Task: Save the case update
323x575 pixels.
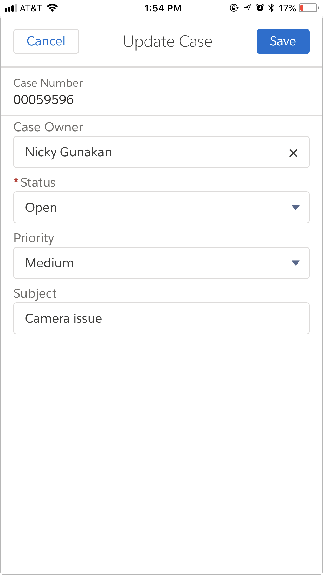Action: pos(283,41)
